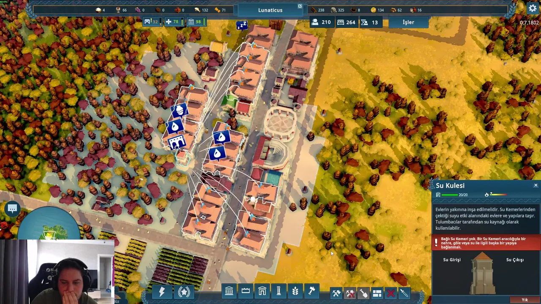Viewport: 541px width, 304px height.
Task: Click the resource counter showing 62
Action: (x=396, y=10)
